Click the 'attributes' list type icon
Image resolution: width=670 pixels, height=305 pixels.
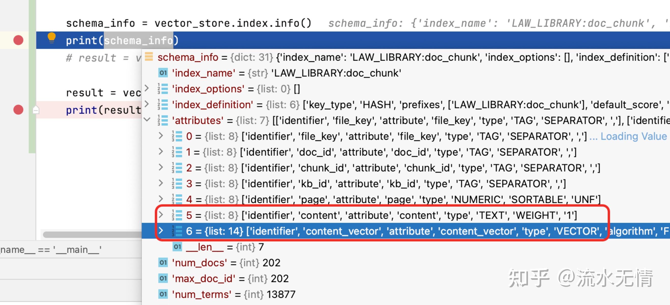[163, 120]
